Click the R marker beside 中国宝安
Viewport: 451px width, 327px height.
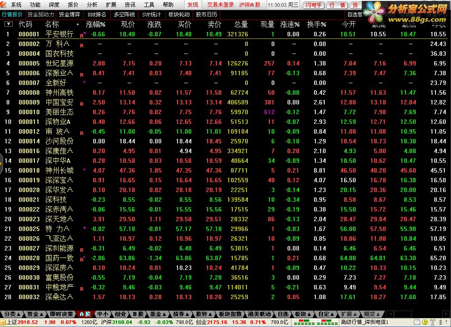pos(82,104)
